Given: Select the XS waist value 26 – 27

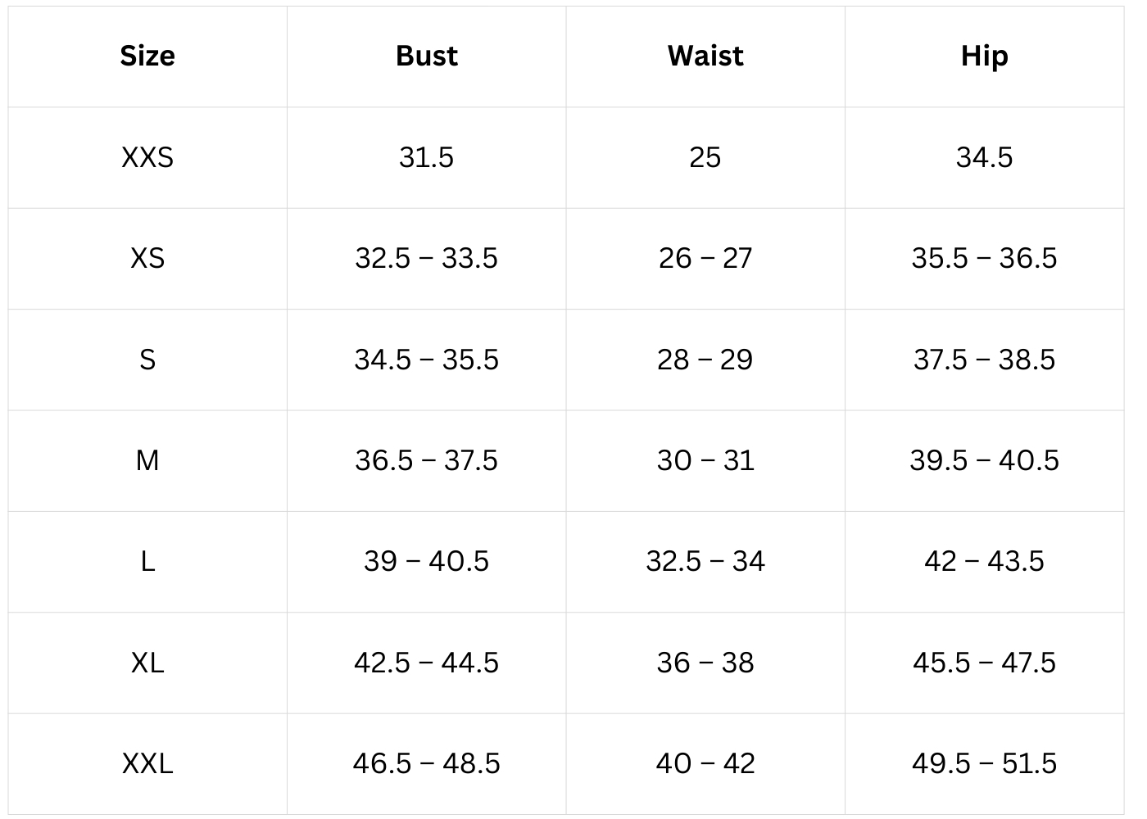Looking at the screenshot, I should pos(705,259).
